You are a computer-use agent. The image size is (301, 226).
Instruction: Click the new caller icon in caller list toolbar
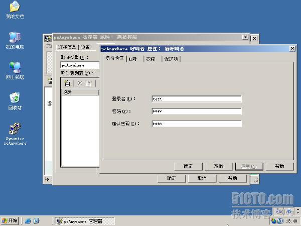(67, 83)
